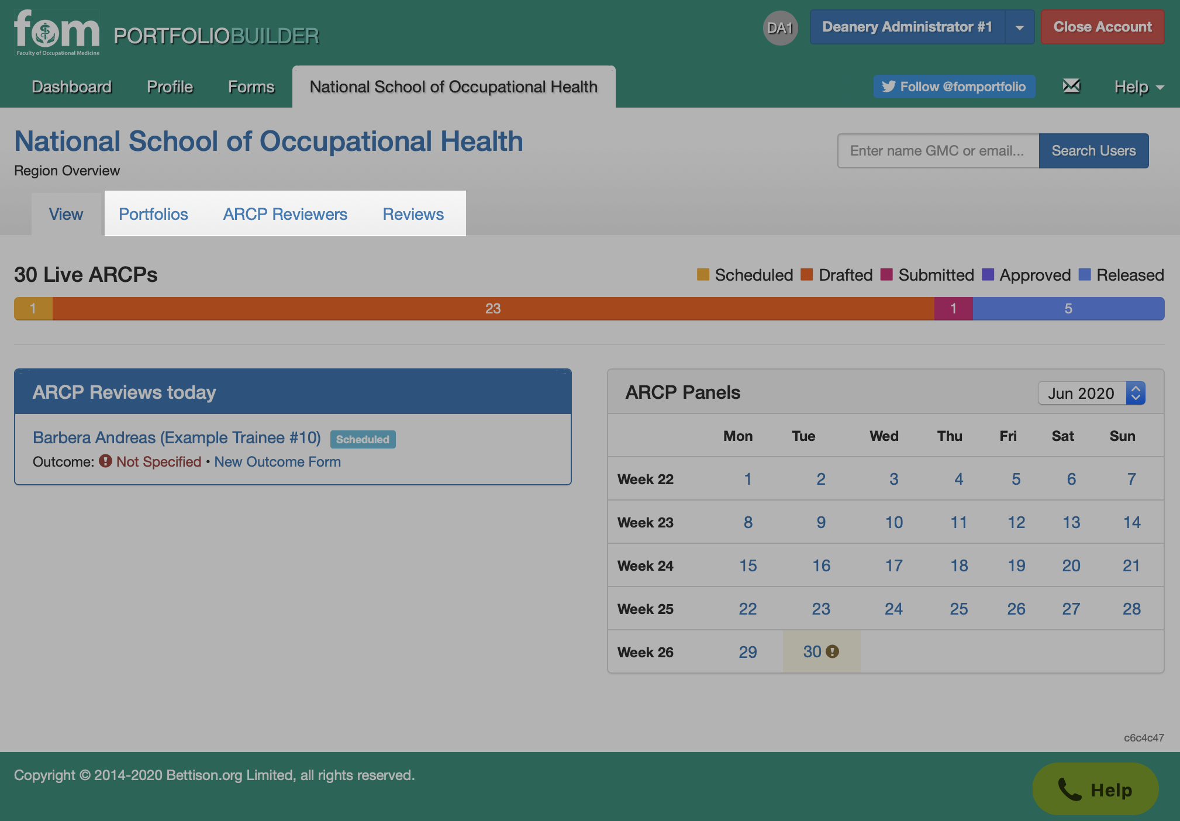Open Barbera Andreas trainee link

point(177,437)
